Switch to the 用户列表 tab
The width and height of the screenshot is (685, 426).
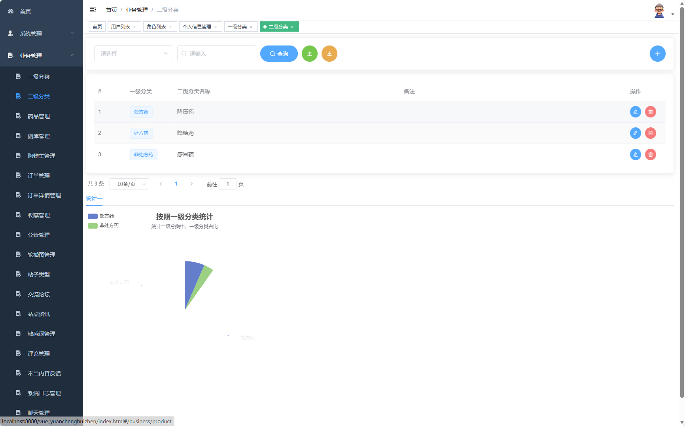(121, 27)
